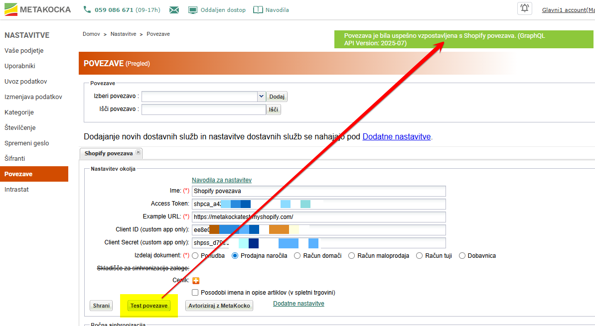595x326 pixels.
Task: Click the Client ID input field
Action: point(319,230)
